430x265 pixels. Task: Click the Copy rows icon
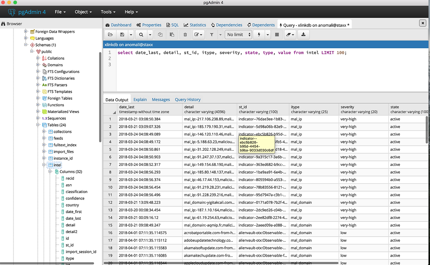tap(160, 35)
